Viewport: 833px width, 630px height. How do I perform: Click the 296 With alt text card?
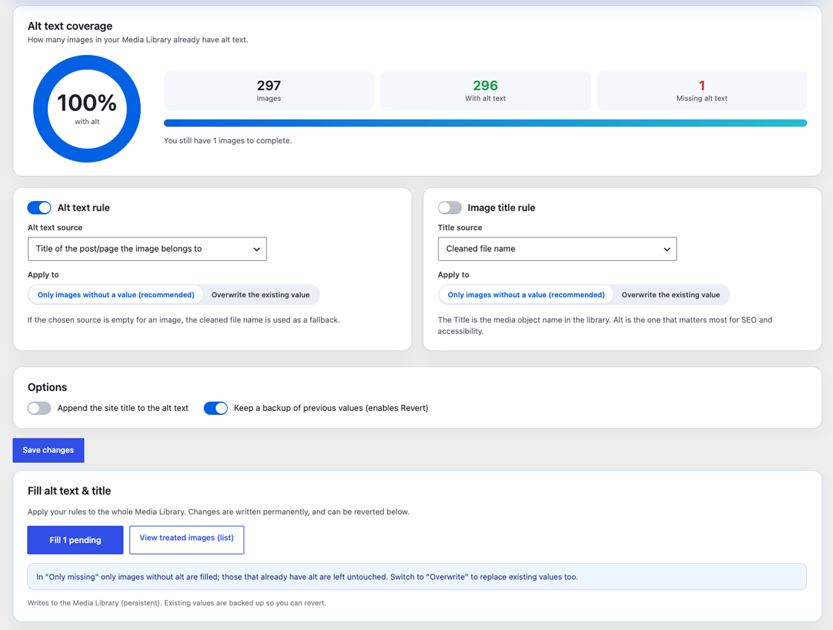[485, 91]
